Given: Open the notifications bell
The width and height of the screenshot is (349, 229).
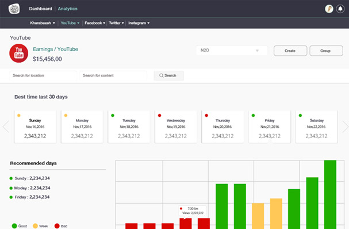Looking at the screenshot, I should (340, 9).
